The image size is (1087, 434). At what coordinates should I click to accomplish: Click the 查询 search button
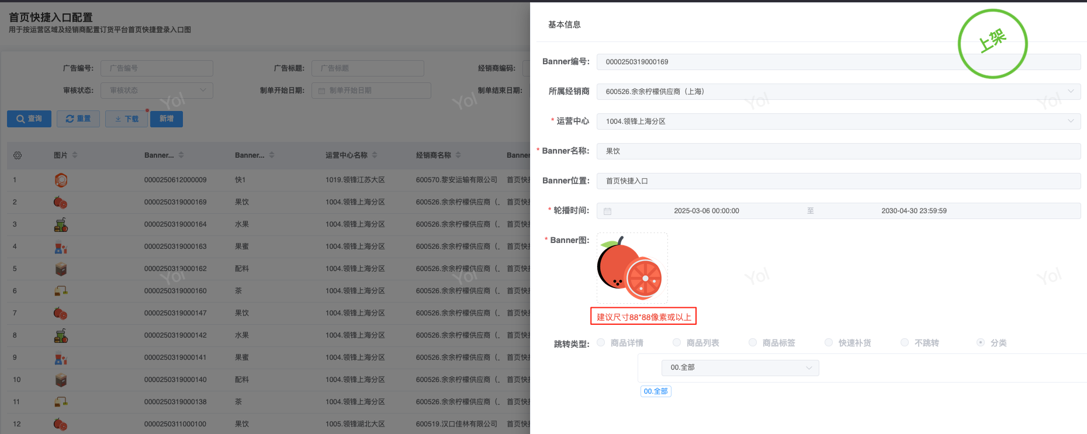pyautogui.click(x=29, y=119)
